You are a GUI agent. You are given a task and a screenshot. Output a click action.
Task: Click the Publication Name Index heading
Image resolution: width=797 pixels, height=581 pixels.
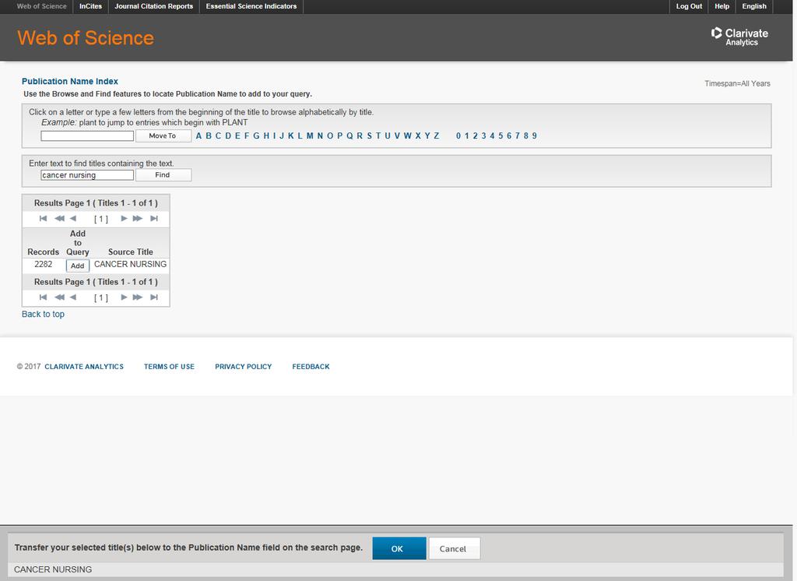[x=69, y=82]
